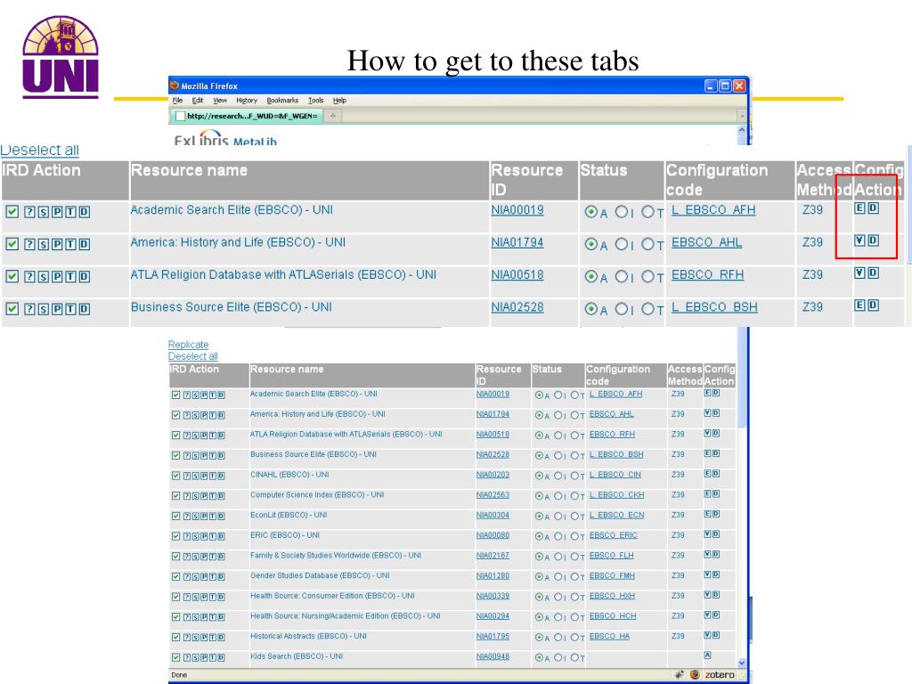Click Config Action D icon in enlarged NIA00019 row

tap(873, 208)
